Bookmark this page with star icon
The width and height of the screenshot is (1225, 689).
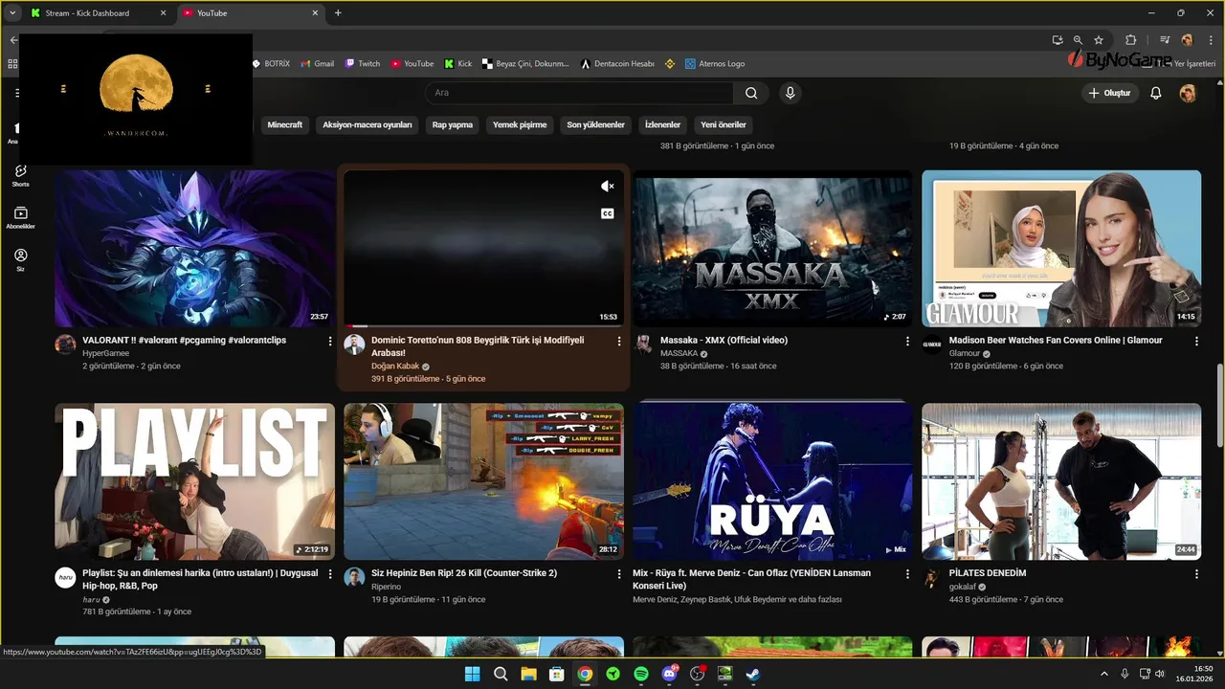coord(1099,40)
